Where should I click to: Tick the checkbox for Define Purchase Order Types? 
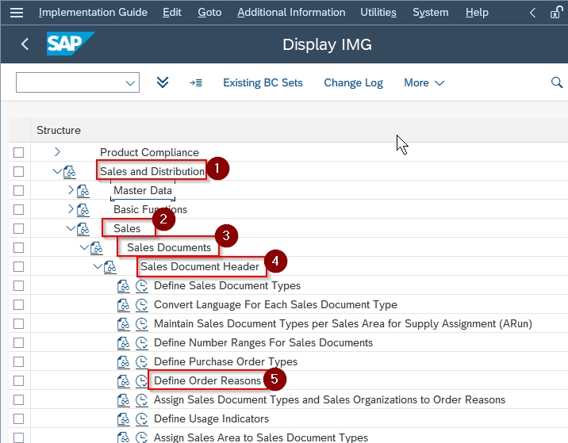point(18,362)
